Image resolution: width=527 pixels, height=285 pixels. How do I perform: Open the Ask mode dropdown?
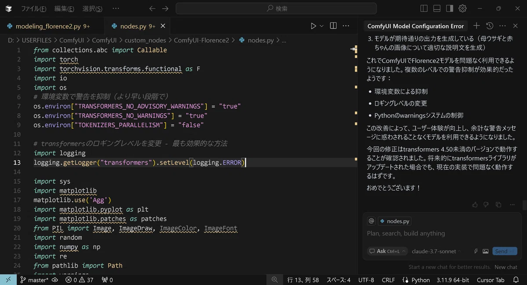[387, 251]
